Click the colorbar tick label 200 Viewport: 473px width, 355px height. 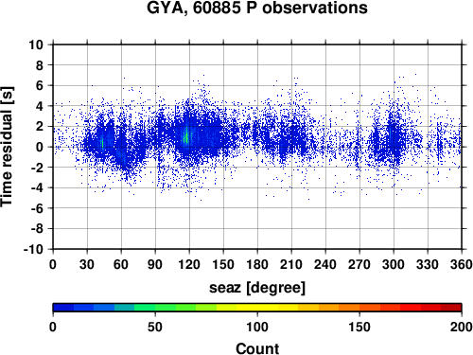tap(462, 327)
